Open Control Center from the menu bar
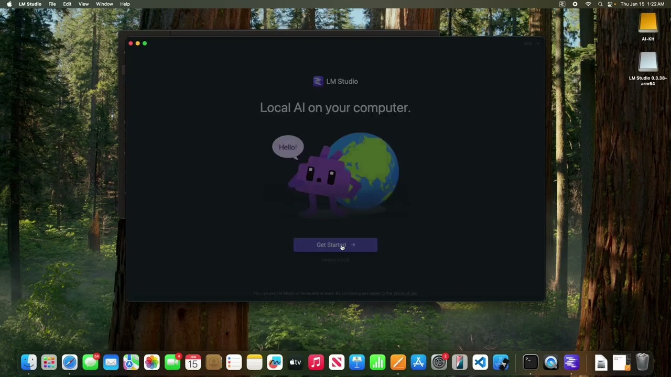This screenshot has width=671, height=377. tap(610, 4)
